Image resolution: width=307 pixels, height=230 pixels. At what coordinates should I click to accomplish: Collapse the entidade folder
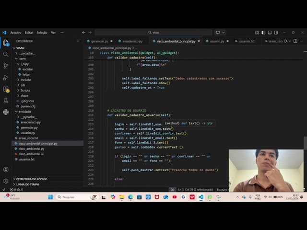[x=16, y=112]
